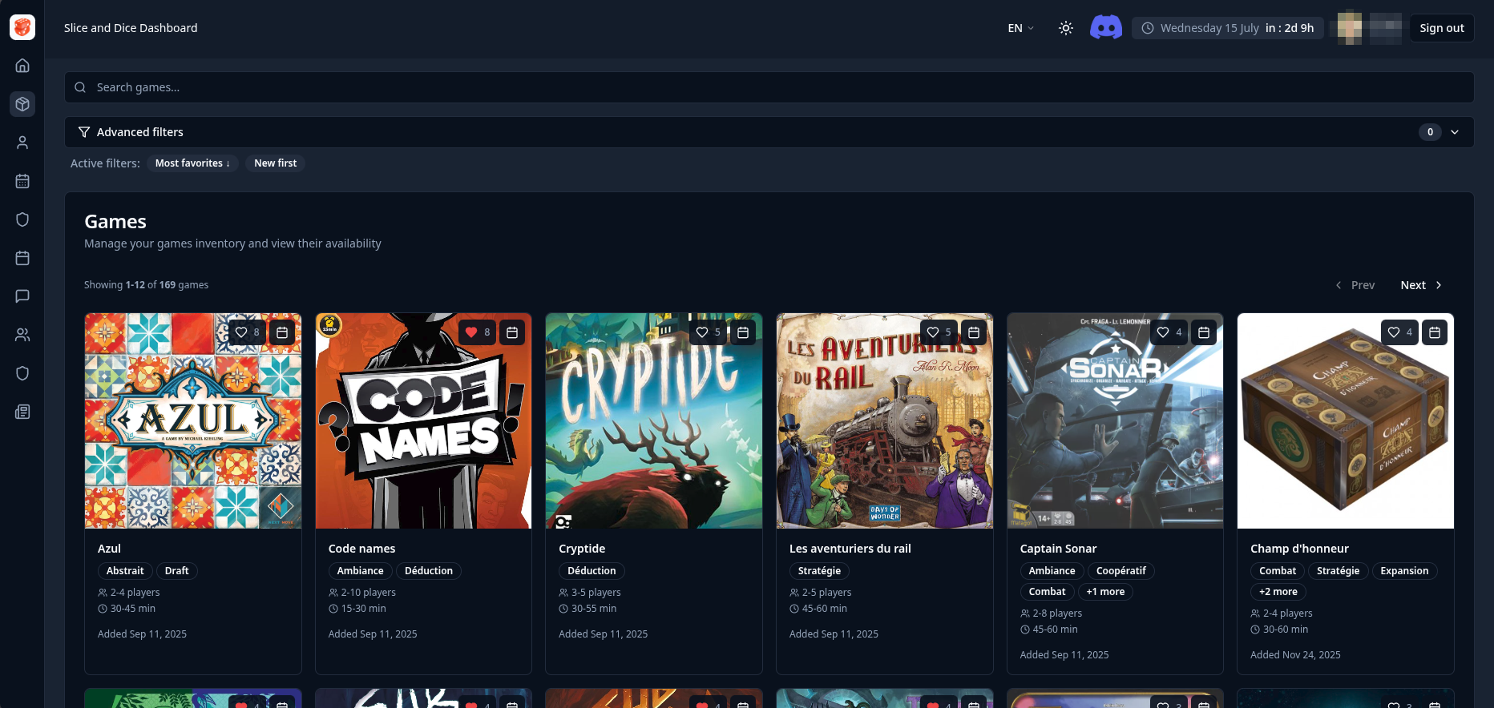Viewport: 1494px width, 708px height.
Task: Open the Champ d'honneur game title
Action: coord(1299,549)
